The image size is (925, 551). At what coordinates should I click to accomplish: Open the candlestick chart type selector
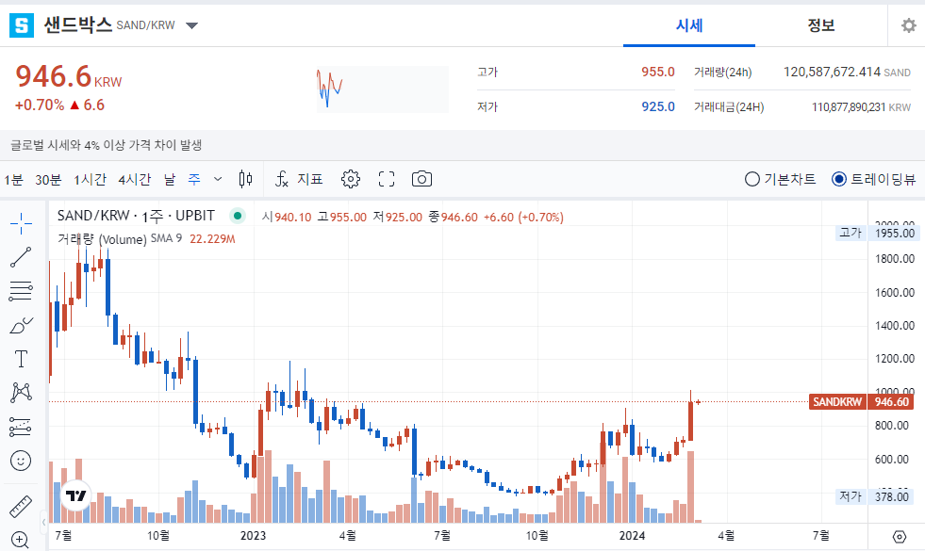pos(246,179)
